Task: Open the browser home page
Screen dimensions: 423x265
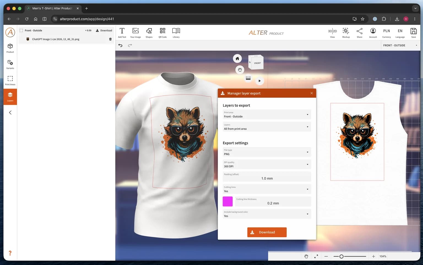Action: click(x=36, y=19)
